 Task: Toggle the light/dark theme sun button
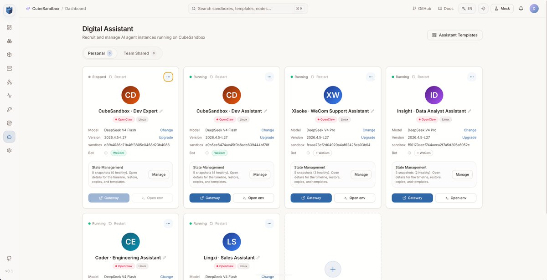click(x=483, y=8)
